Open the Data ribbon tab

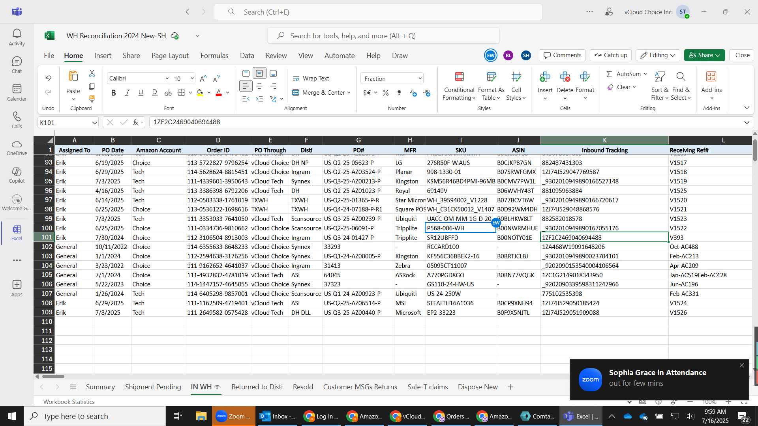(247, 56)
